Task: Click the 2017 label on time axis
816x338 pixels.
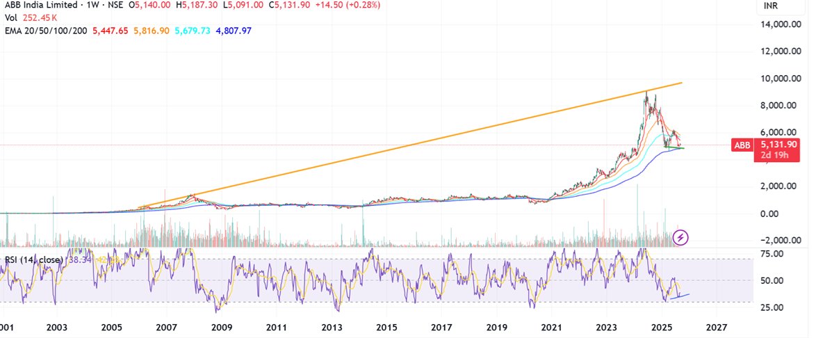Action: [x=441, y=328]
